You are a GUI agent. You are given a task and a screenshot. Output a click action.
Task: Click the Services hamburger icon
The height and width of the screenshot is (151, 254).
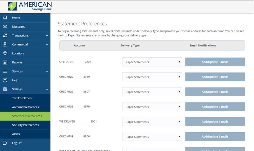[5, 71]
